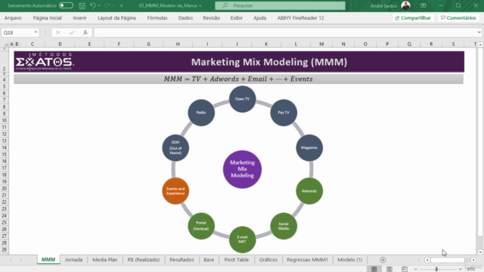Select the Events and Experience circle
The width and height of the screenshot is (484, 272).
point(175,191)
